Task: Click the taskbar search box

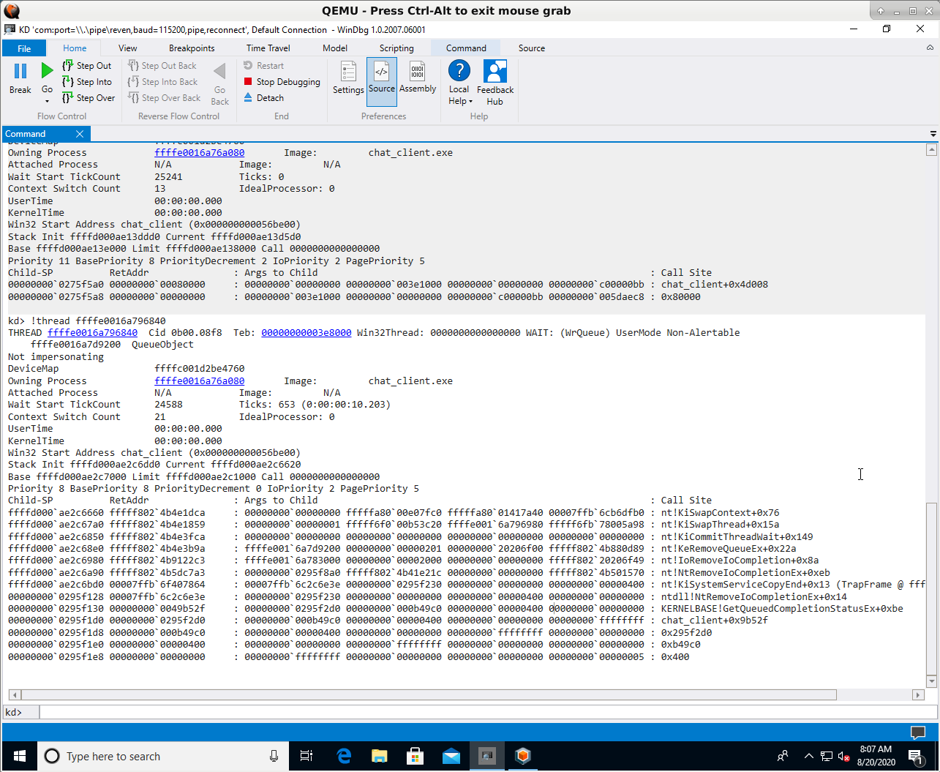Action: [163, 756]
